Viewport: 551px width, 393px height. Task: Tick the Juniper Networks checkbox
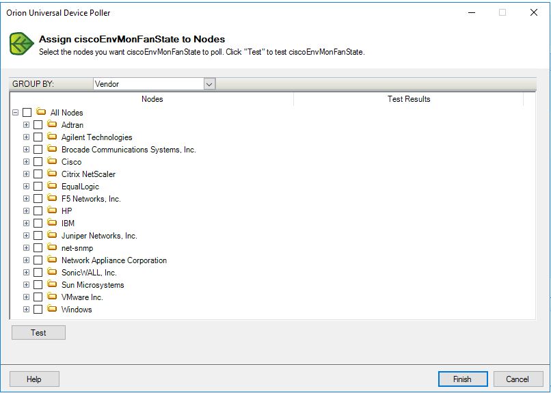(38, 235)
